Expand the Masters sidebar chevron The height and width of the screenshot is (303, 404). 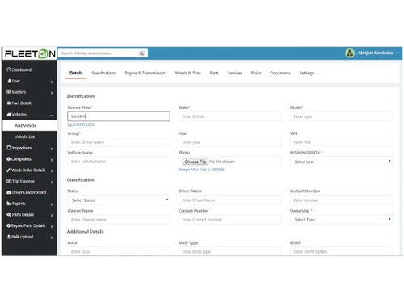pyautogui.click(x=52, y=93)
